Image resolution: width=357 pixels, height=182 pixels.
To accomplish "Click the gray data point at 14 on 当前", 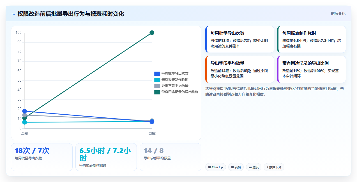I will click(24, 115).
